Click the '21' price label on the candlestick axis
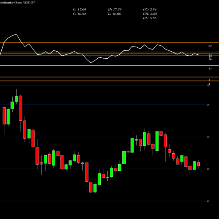Screen dimensions: 219x219 click(x=208, y=137)
